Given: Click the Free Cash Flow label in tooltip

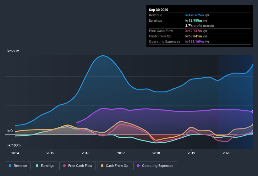Looking at the screenshot, I should coord(161,31).
